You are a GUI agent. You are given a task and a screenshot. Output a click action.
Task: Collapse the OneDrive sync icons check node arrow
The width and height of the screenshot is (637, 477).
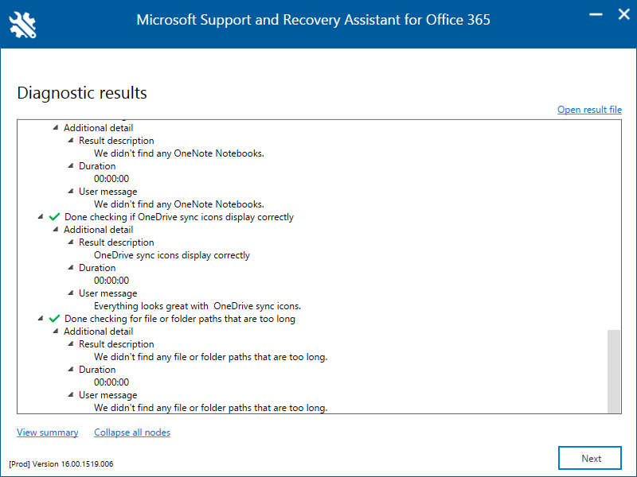tap(41, 217)
